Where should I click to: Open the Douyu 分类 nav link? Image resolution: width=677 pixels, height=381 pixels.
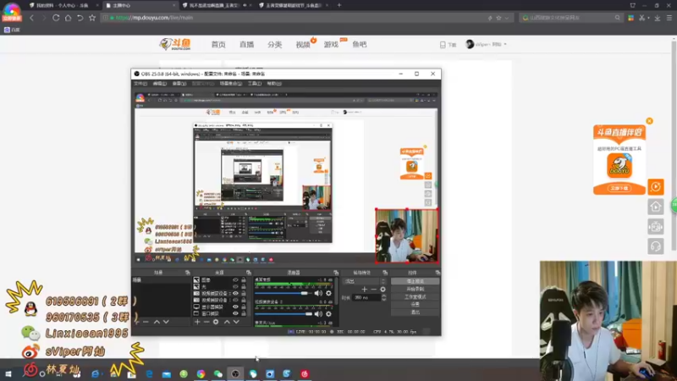tap(274, 45)
